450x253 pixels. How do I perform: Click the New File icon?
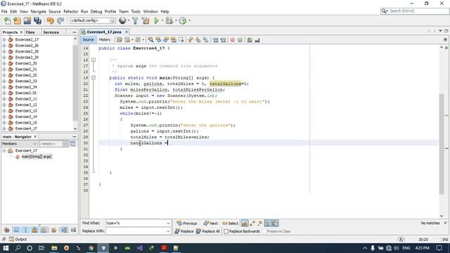point(8,20)
